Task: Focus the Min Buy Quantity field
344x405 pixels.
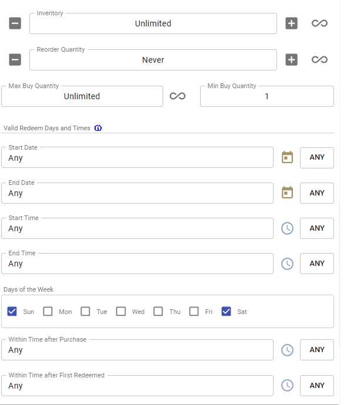Action: pos(267,96)
